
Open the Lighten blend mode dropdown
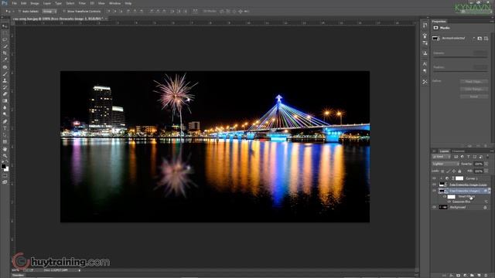(x=445, y=164)
